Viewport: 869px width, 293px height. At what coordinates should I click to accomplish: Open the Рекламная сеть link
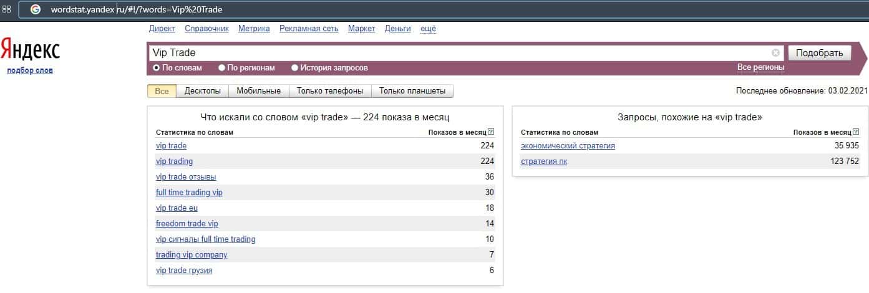309,29
